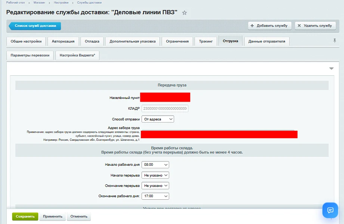Open 'Окончание перерыва' dropdown
The image size is (344, 224).
[155, 186]
